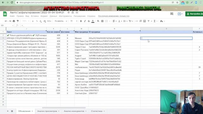Activate paint format tool
Image resolution: width=203 pixels, height=114 pixels.
(x=18, y=21)
